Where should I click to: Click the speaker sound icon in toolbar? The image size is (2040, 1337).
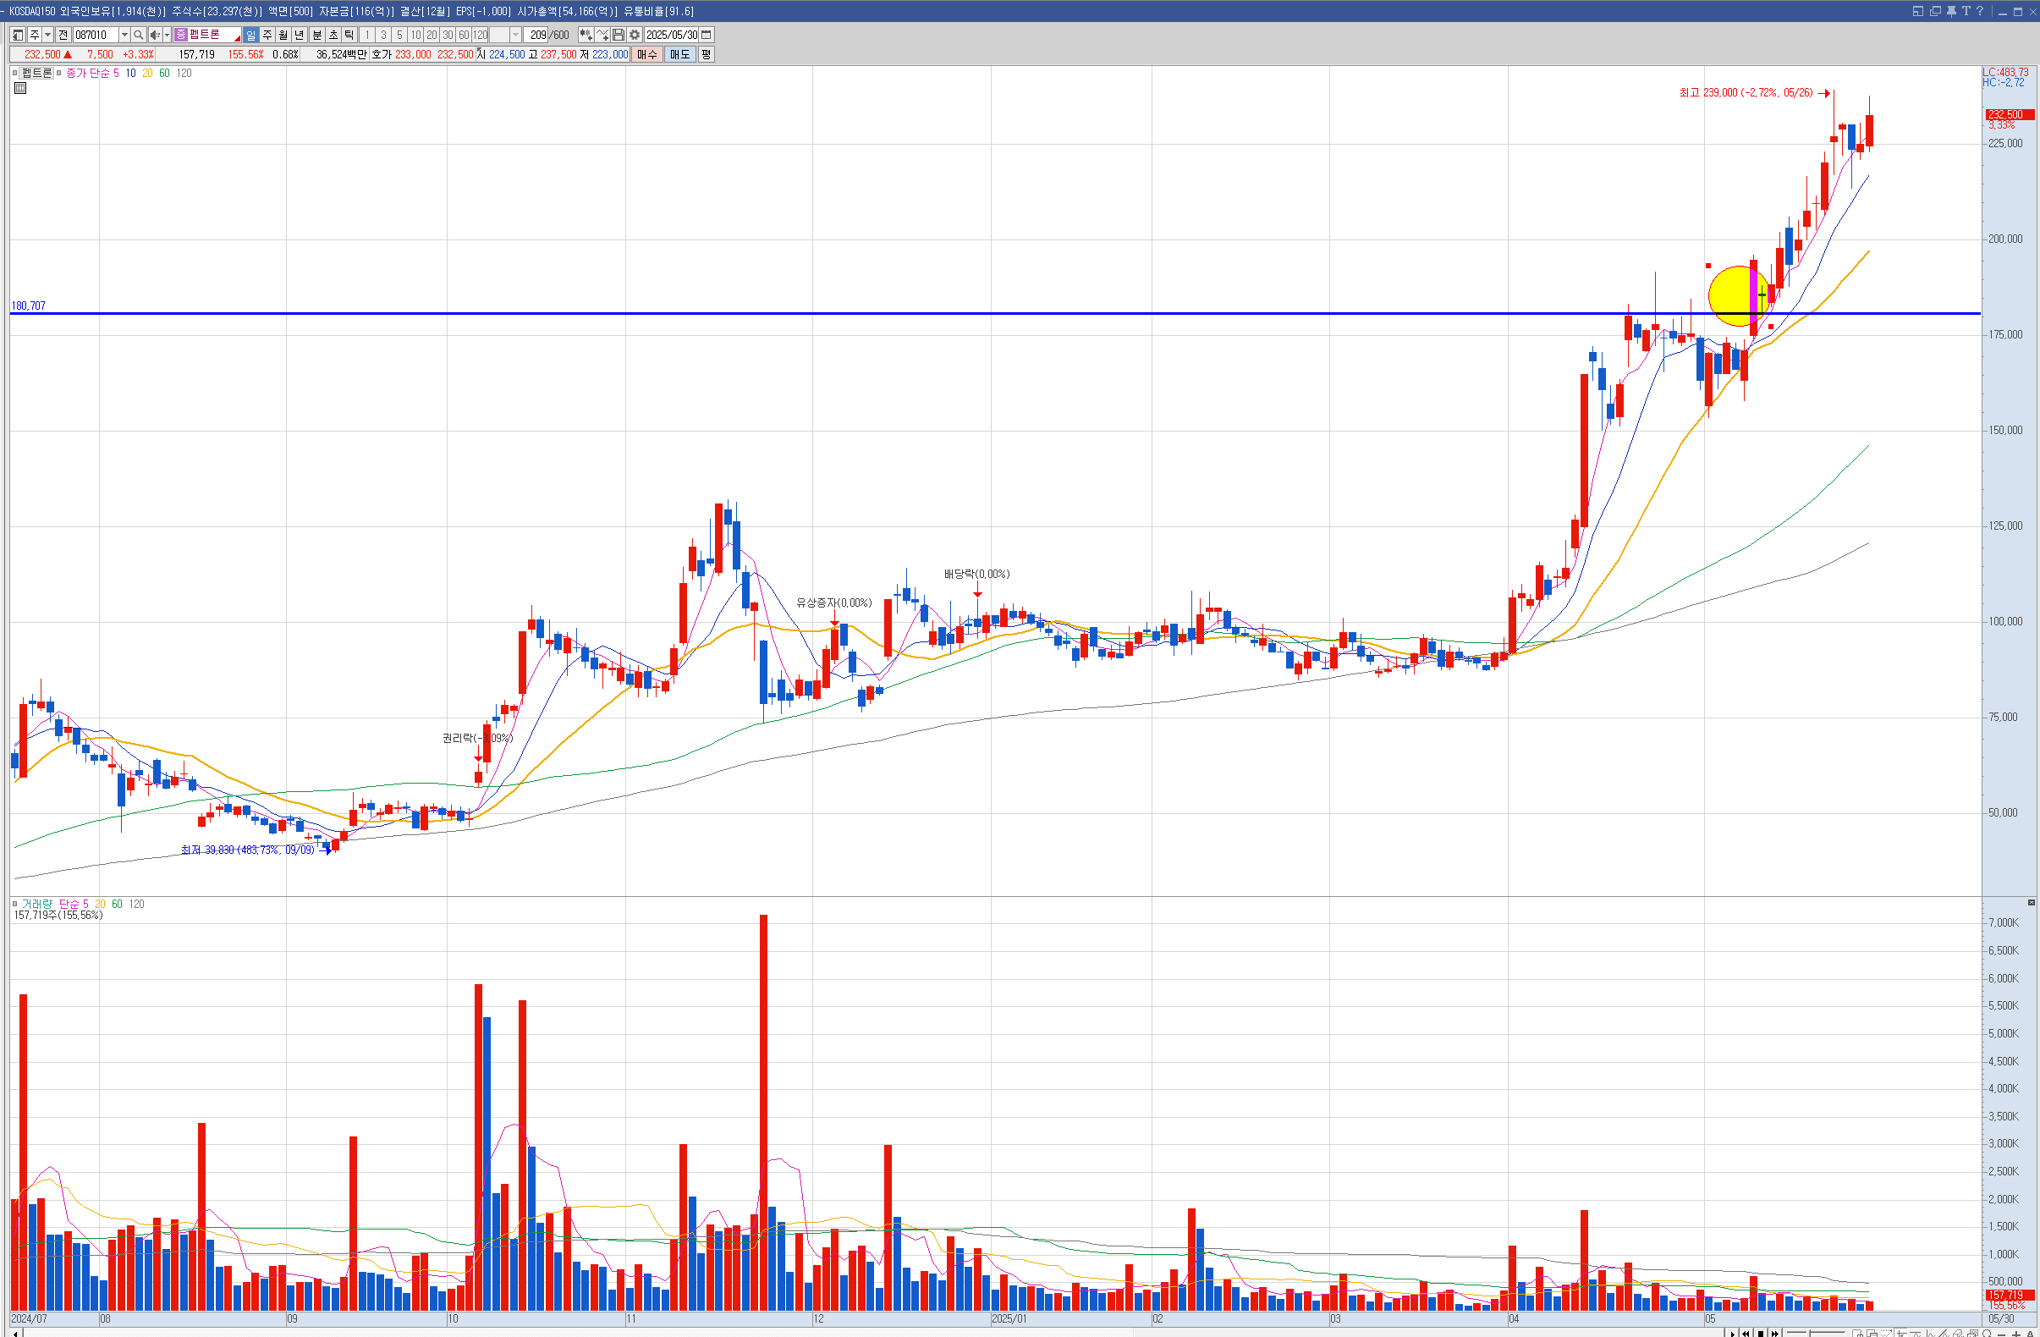(x=154, y=36)
